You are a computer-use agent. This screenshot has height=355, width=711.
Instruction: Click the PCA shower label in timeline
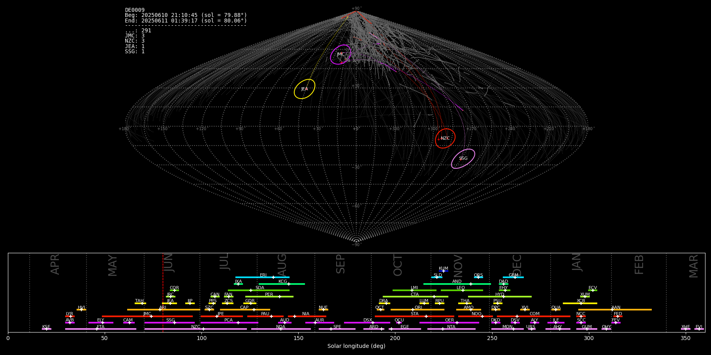tap(228, 320)
